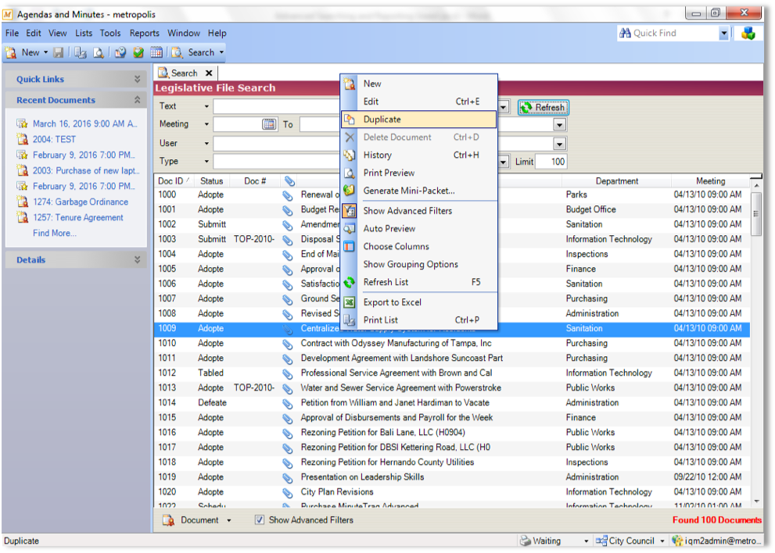Sort by the Department column header
The width and height of the screenshot is (775, 553).
point(616,181)
